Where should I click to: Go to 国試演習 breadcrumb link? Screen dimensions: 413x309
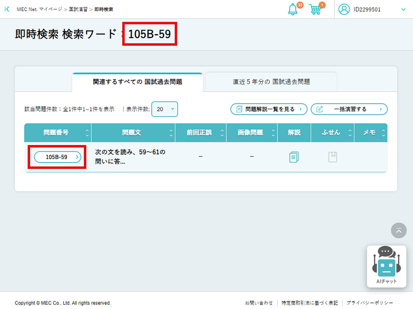point(78,9)
